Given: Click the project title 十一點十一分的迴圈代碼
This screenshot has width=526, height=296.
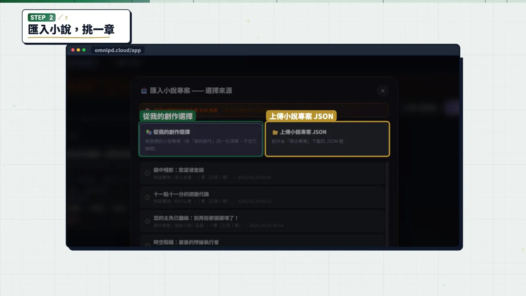Looking at the screenshot, I should click(x=181, y=194).
